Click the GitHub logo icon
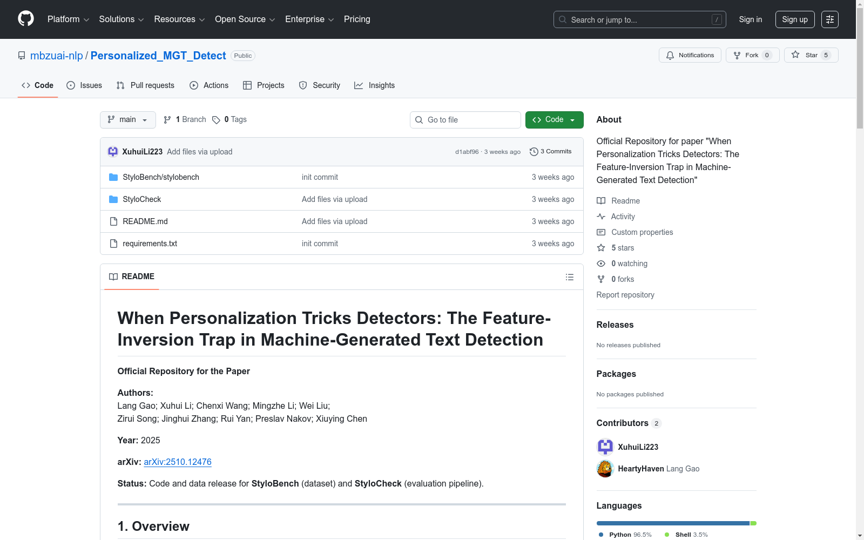Viewport: 864px width, 540px height. click(x=26, y=19)
